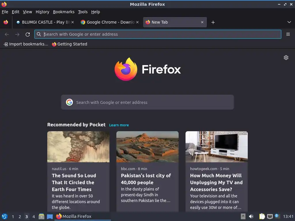
Task: Open 'Pakistan's lost city' article title
Action: click(146, 179)
